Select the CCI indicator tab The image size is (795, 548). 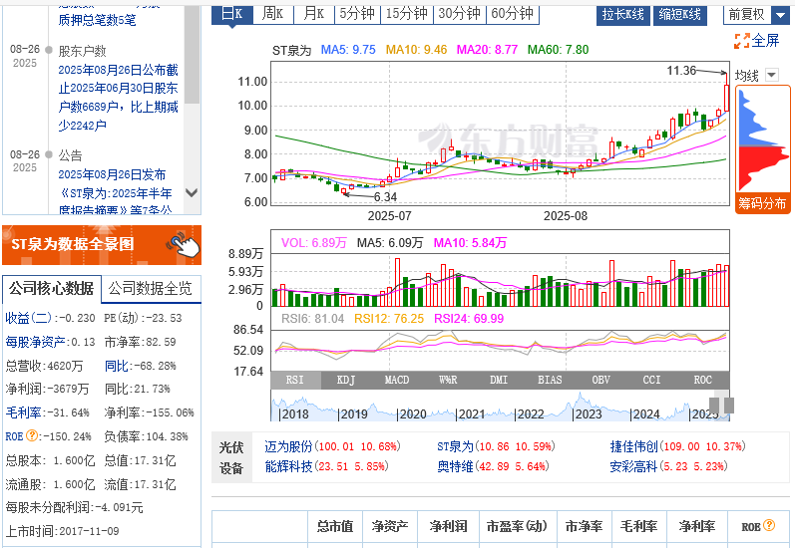(x=652, y=380)
